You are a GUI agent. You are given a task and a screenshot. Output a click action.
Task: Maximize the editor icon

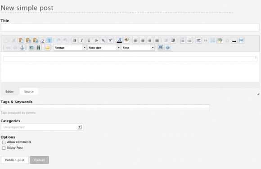[x=161, y=48]
